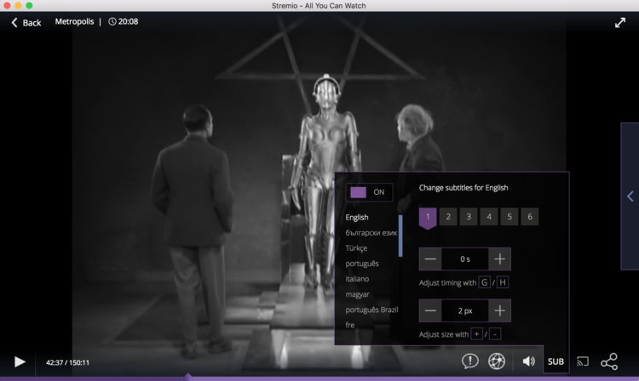Click the - size shortcut hint box
The width and height of the screenshot is (639, 381).
coord(495,334)
